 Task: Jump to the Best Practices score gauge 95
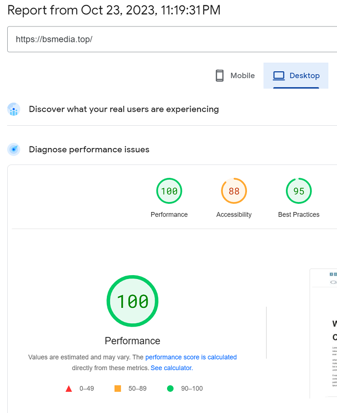[x=299, y=191]
